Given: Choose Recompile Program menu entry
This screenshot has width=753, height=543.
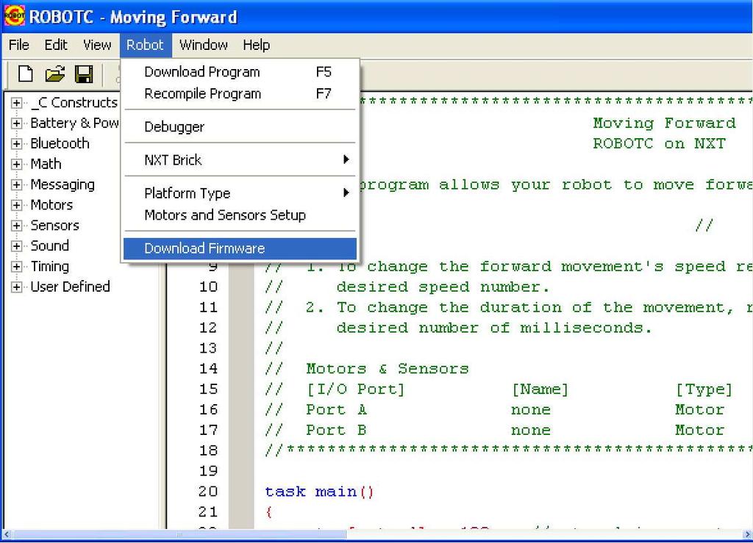Looking at the screenshot, I should coord(240,93).
